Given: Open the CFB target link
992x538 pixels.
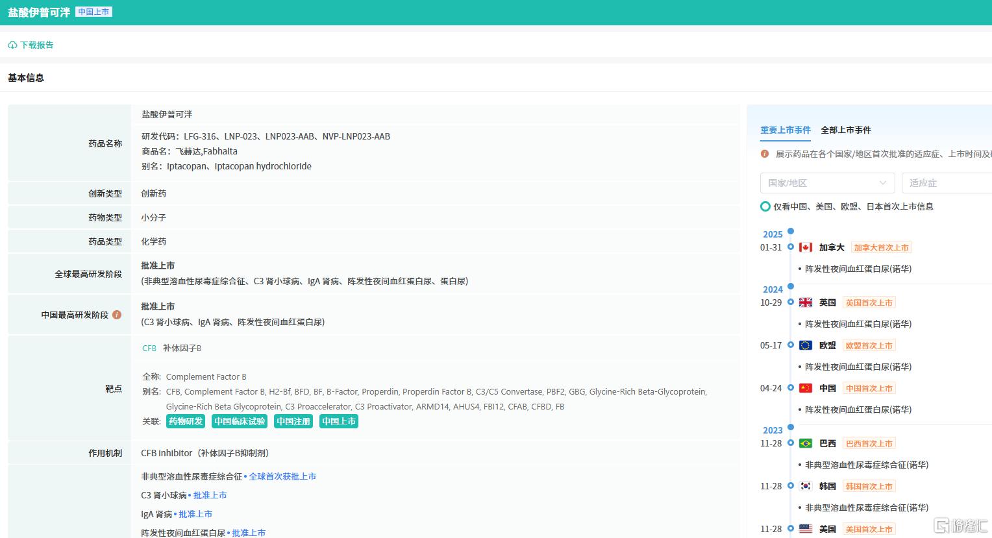Looking at the screenshot, I should tap(149, 348).
